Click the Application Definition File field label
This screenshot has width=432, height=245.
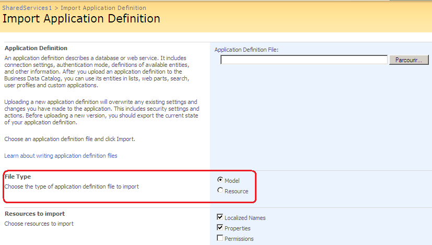point(247,50)
